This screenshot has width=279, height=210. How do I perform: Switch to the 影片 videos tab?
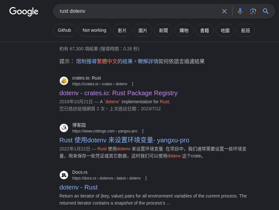click(122, 30)
